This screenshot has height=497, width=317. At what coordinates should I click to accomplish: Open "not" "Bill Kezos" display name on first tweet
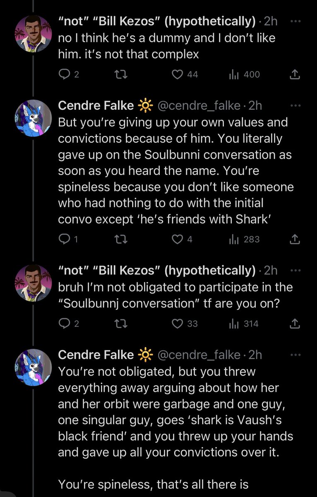(x=156, y=21)
